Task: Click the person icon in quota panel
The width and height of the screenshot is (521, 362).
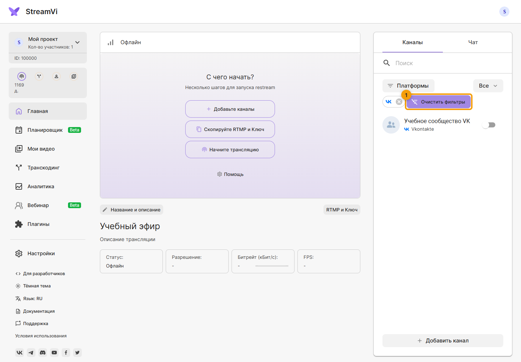Action: point(56,76)
